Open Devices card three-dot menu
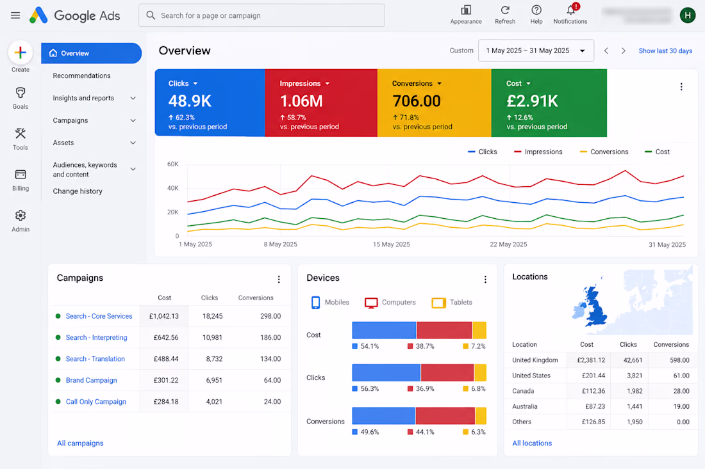Screen dimensions: 705x469 [485, 279]
